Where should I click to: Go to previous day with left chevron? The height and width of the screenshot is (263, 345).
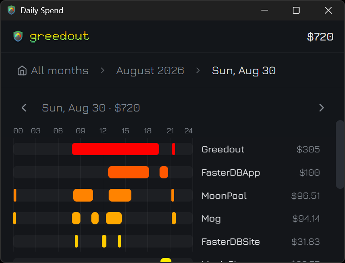pos(24,108)
